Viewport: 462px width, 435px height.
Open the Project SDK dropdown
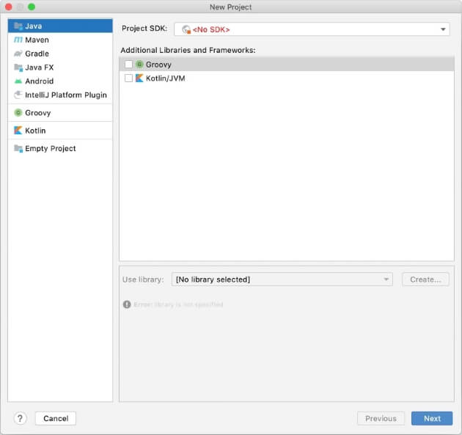tap(311, 29)
